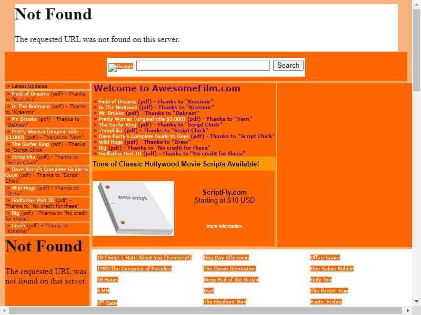The image size is (421, 315).
Task: Open 'Wild Hogs' in the Latest Updates sidebar
Action: coord(23,188)
